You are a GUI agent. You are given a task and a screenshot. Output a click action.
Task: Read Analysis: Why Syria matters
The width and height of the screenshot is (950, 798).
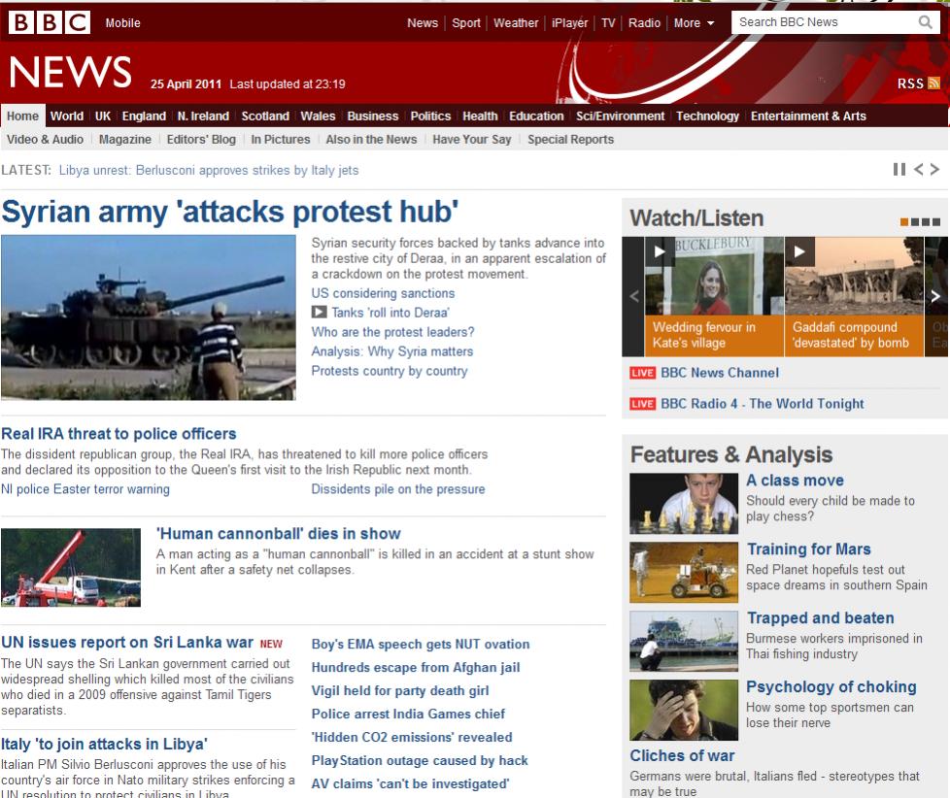[x=392, y=351]
